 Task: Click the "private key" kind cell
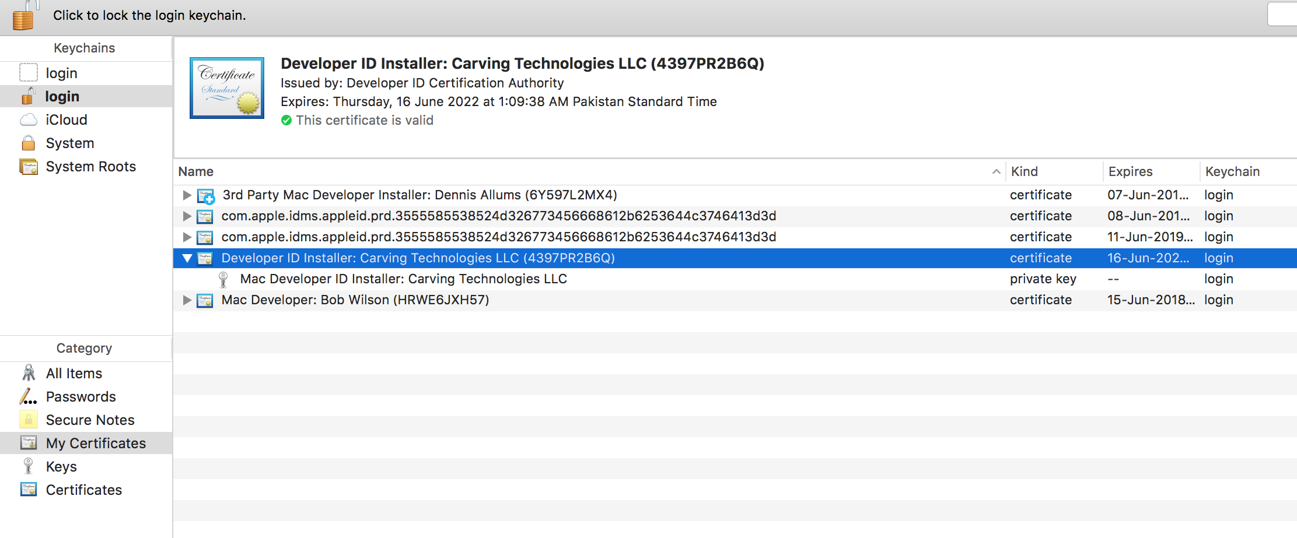tap(1043, 279)
